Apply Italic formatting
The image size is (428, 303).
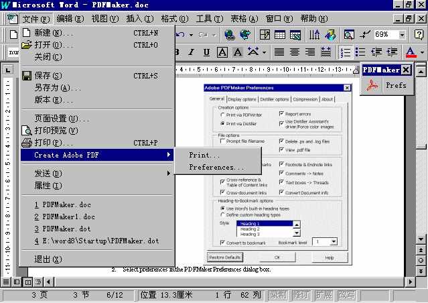click(192, 52)
